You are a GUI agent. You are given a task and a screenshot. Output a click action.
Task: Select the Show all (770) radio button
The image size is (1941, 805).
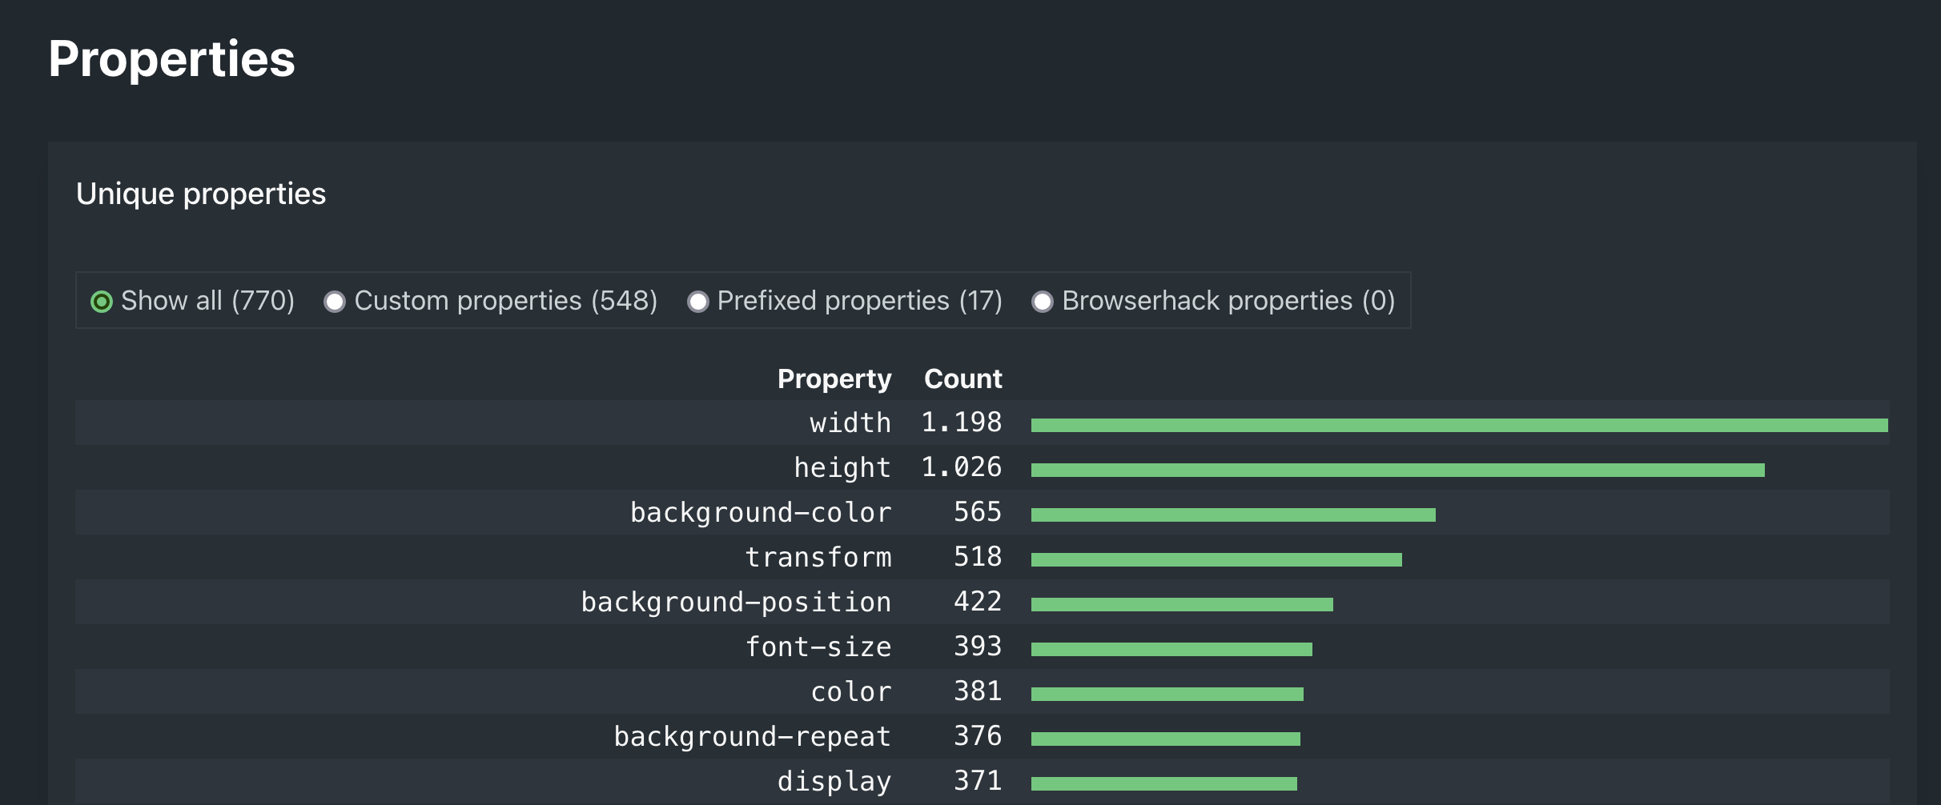click(102, 302)
